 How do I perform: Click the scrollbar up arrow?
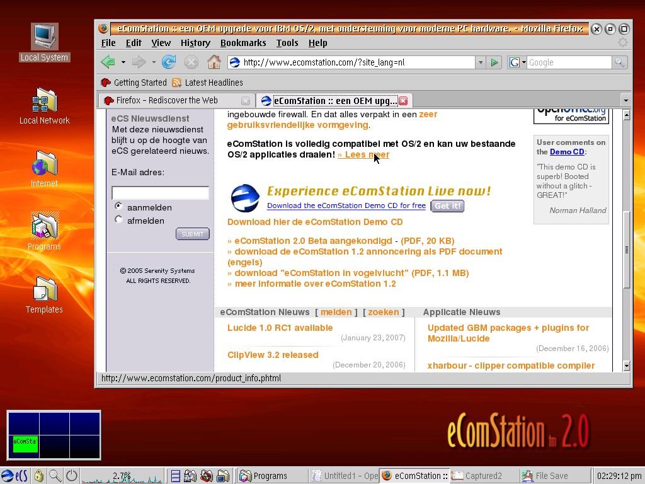[626, 115]
